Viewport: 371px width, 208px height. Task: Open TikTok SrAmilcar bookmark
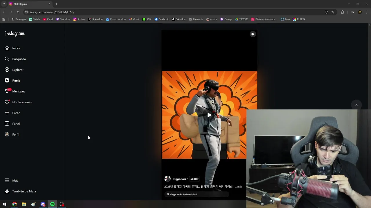tap(179, 19)
